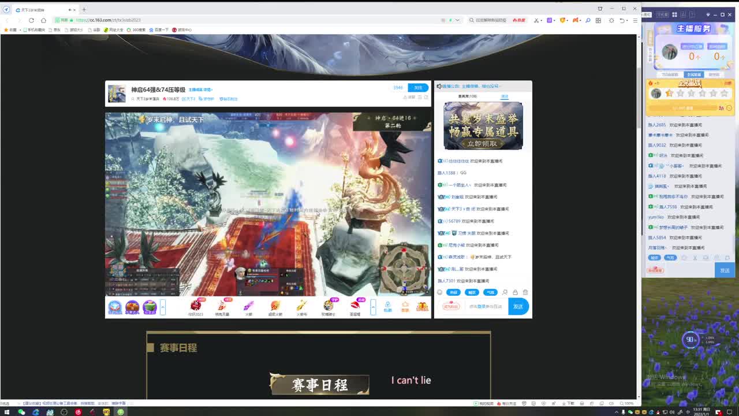Click the live video player

268,204
